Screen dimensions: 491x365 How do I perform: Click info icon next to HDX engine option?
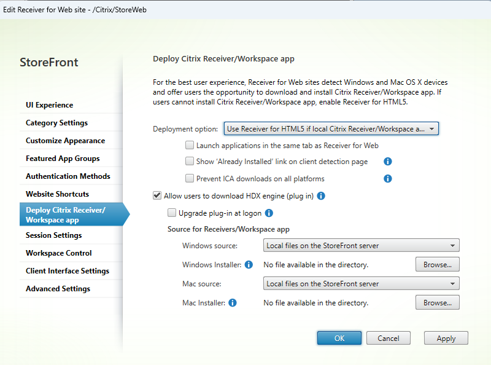coord(321,196)
